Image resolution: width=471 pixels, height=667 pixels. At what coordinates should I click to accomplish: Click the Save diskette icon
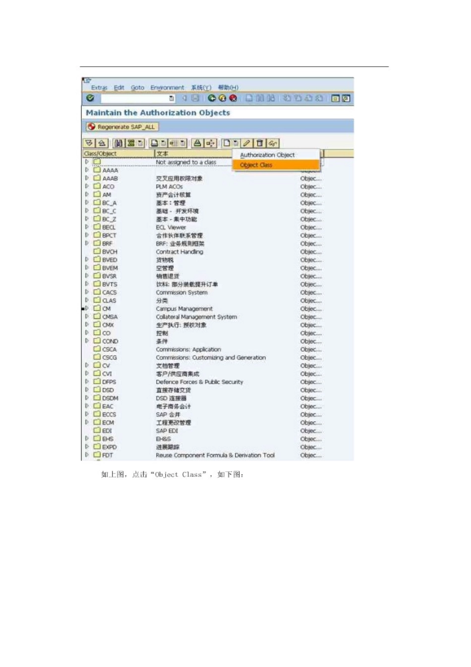point(195,98)
